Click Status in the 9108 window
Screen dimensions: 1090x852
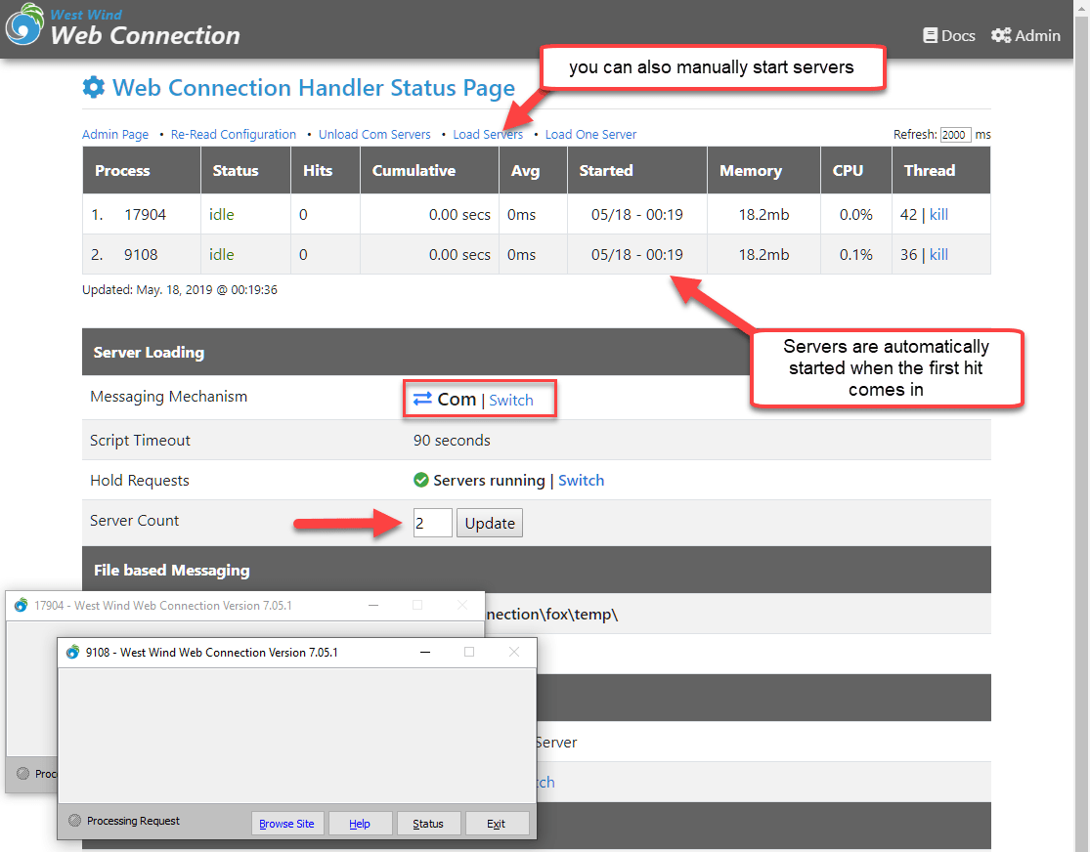427,824
